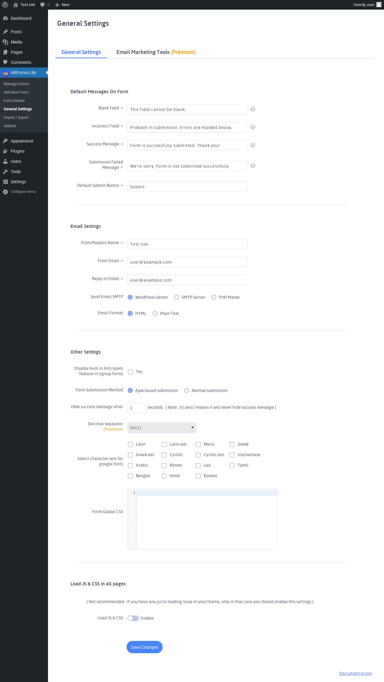Click the From Email input field
Image resolution: width=384 pixels, height=682 pixels.
(x=187, y=262)
